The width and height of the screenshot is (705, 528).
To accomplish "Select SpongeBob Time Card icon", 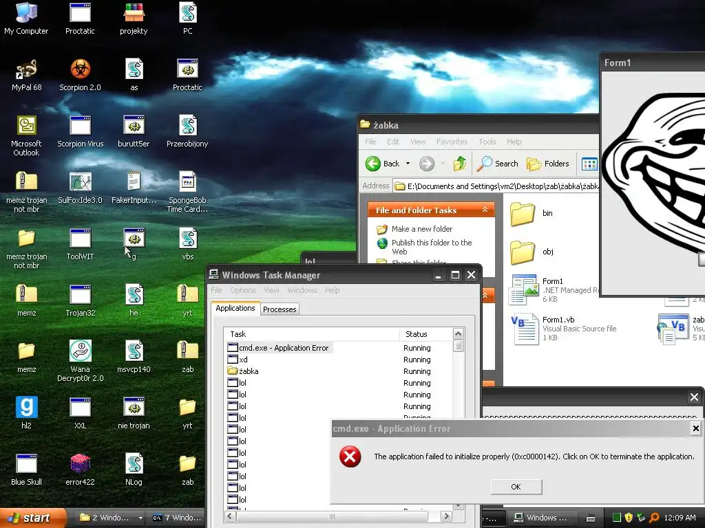I will click(x=187, y=192).
